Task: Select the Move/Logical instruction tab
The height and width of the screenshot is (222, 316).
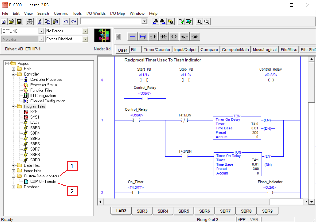Action: pyautogui.click(x=265, y=50)
